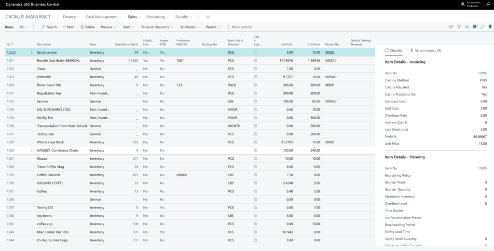Toggle Cost is Adjusted checkbox for iPhone Case Black
494x251 pixels.
pyautogui.click(x=256, y=142)
